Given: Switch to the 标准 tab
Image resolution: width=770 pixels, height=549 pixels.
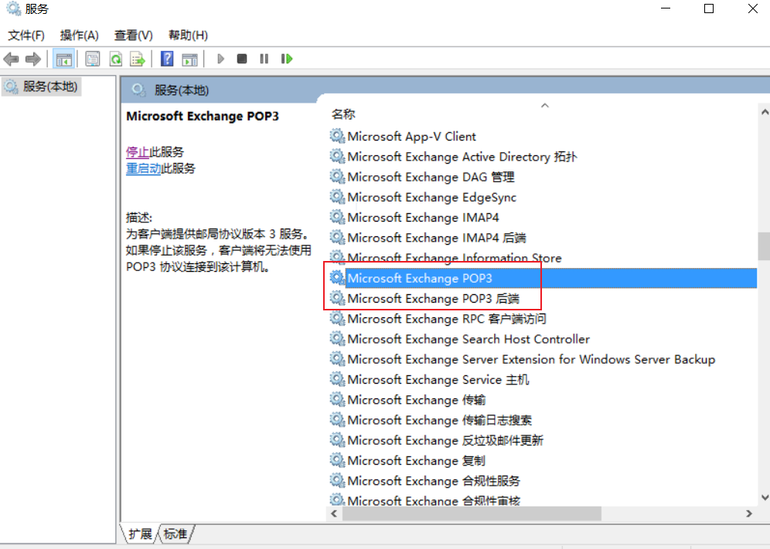Looking at the screenshot, I should pyautogui.click(x=175, y=534).
